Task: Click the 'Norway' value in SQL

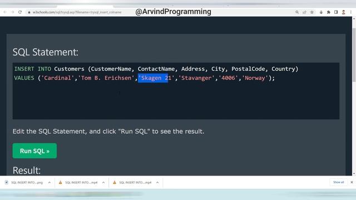Action: 255,78
